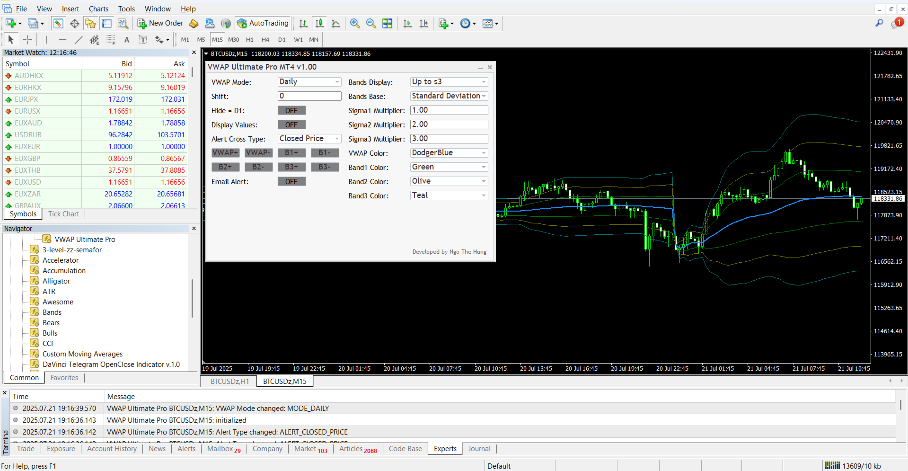Viewport: 908px width, 471px height.
Task: Open the New Chart toolbar icon
Action: coord(11,23)
